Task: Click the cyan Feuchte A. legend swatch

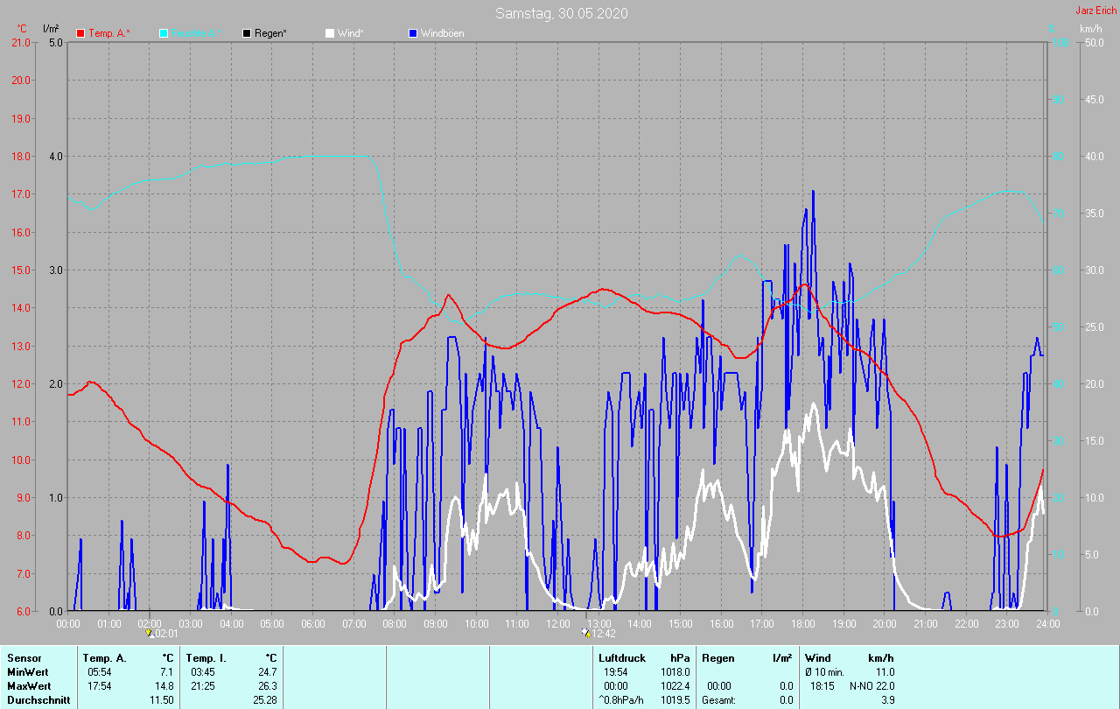Action: [x=164, y=33]
